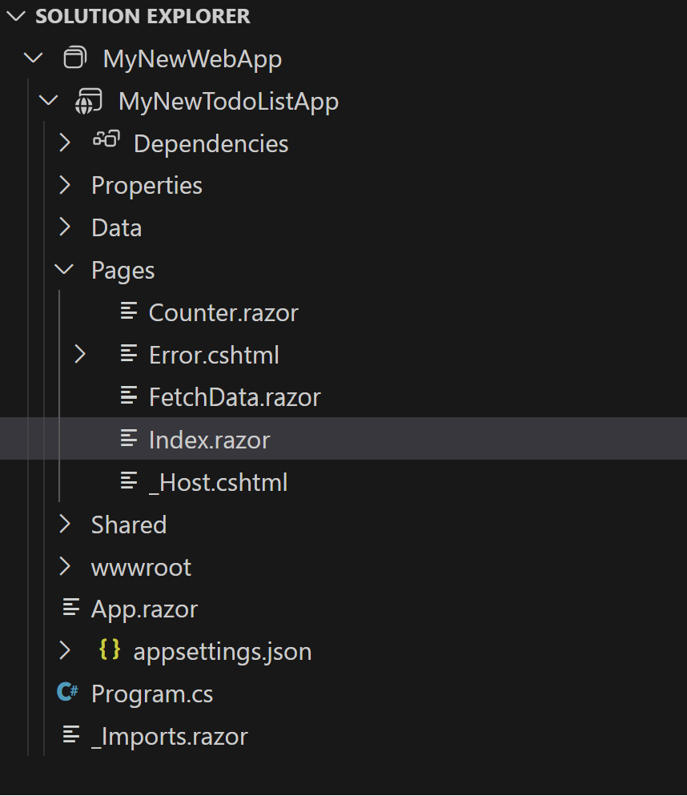Collapse the Solution Explorer section header

[14, 15]
